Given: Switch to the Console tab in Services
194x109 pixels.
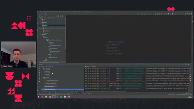Looking at the screenshot, I should point(87,66).
